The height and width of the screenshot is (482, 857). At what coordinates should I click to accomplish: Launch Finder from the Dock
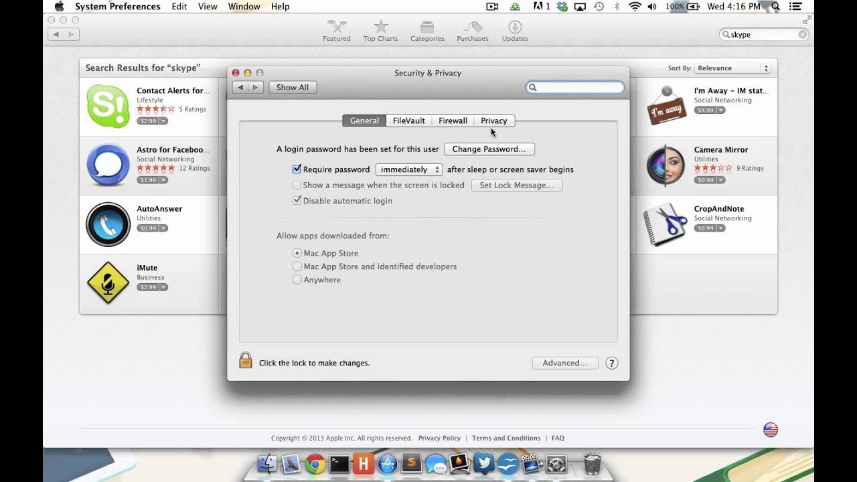click(x=267, y=464)
